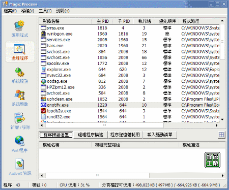Click the process list scroll-right arrow
This screenshot has height=190, width=229.
click(217, 125)
